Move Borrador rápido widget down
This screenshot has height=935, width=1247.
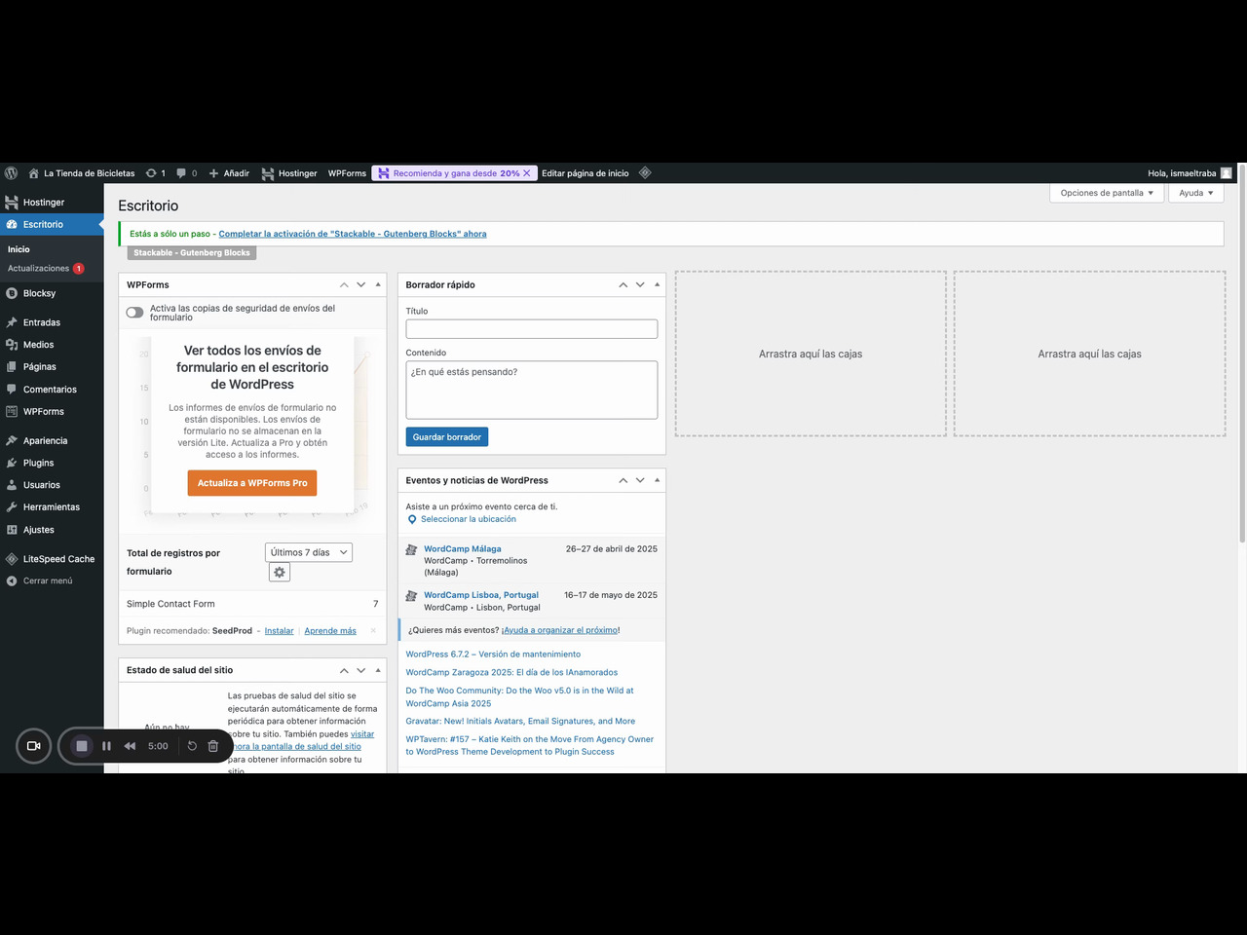tap(640, 284)
